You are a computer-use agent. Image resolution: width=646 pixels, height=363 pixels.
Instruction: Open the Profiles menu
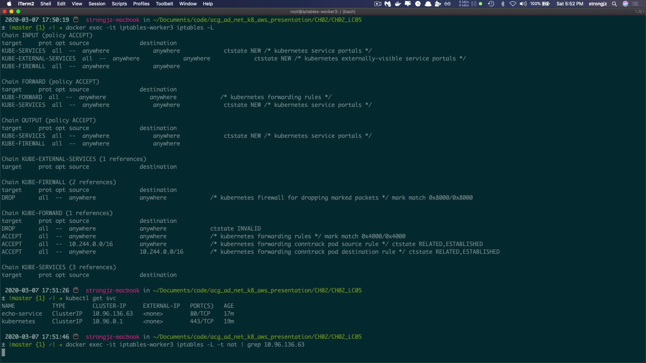pos(141,4)
